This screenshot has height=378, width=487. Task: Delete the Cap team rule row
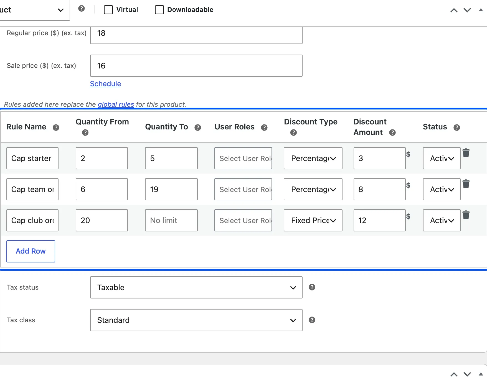coord(466,184)
